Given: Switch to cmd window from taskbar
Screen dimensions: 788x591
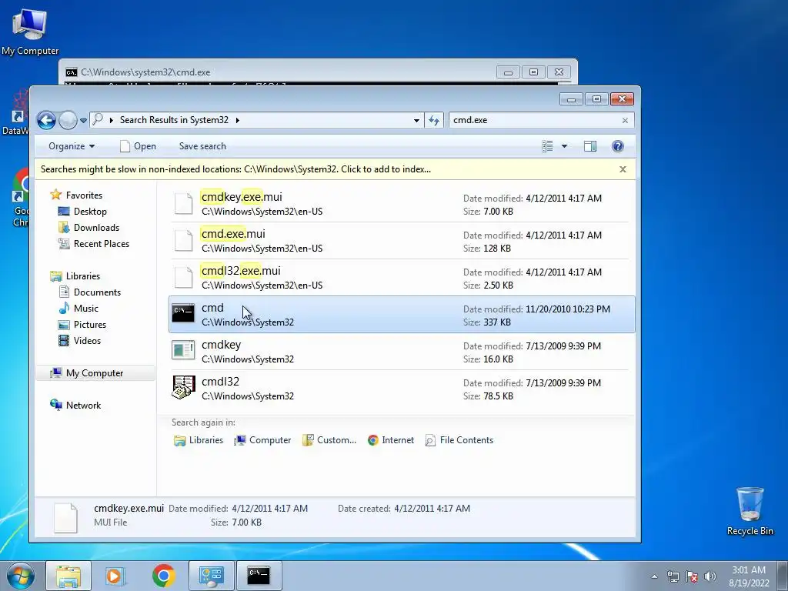Looking at the screenshot, I should coord(259,576).
